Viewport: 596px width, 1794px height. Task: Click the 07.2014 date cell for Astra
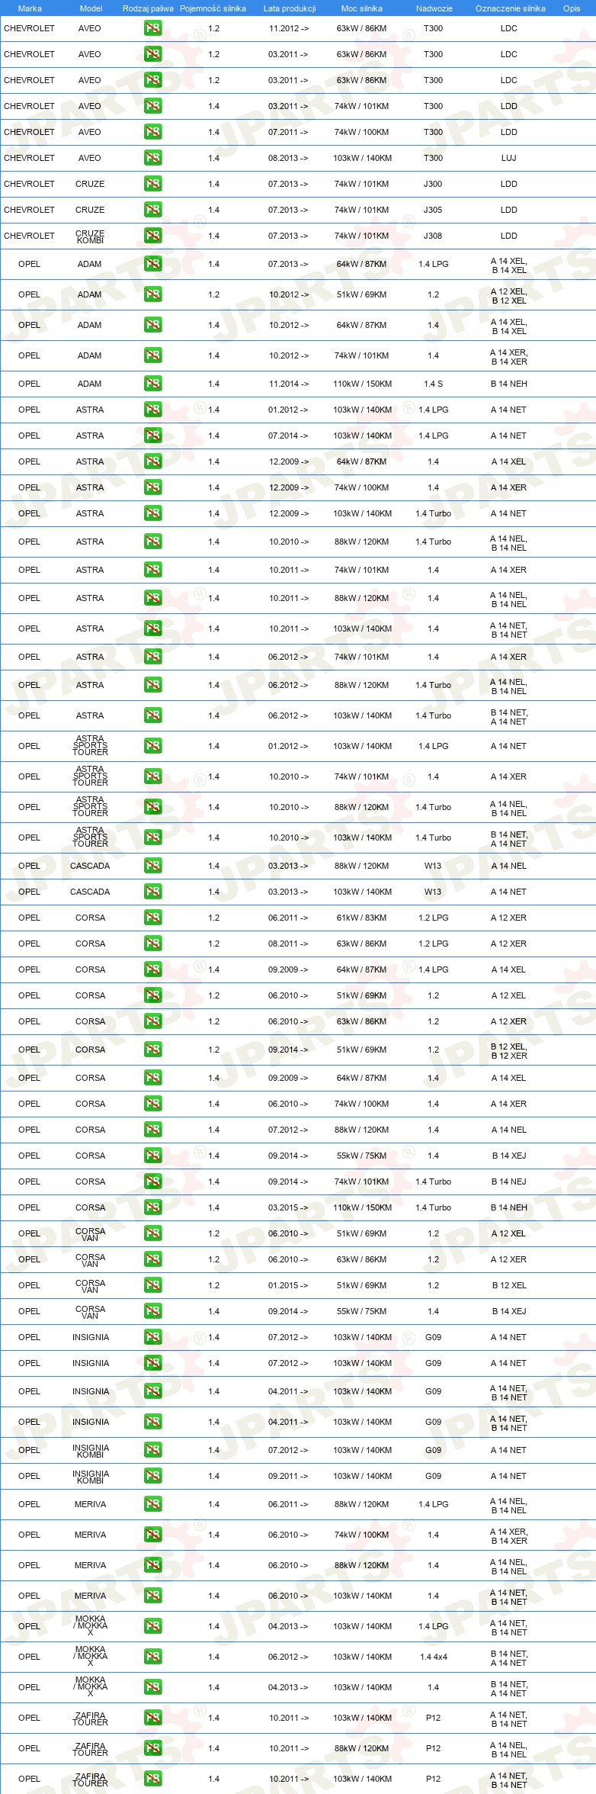288,436
